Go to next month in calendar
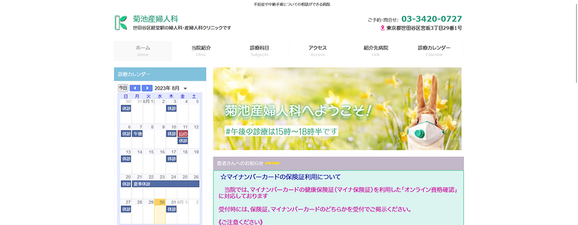Image resolution: width=578 pixels, height=225 pixels. tap(147, 88)
